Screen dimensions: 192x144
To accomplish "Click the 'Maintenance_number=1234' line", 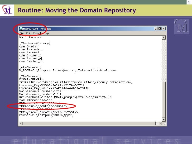I will click(40, 94).
